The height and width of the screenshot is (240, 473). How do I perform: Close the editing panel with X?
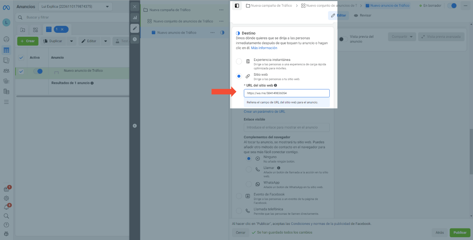pos(135,6)
